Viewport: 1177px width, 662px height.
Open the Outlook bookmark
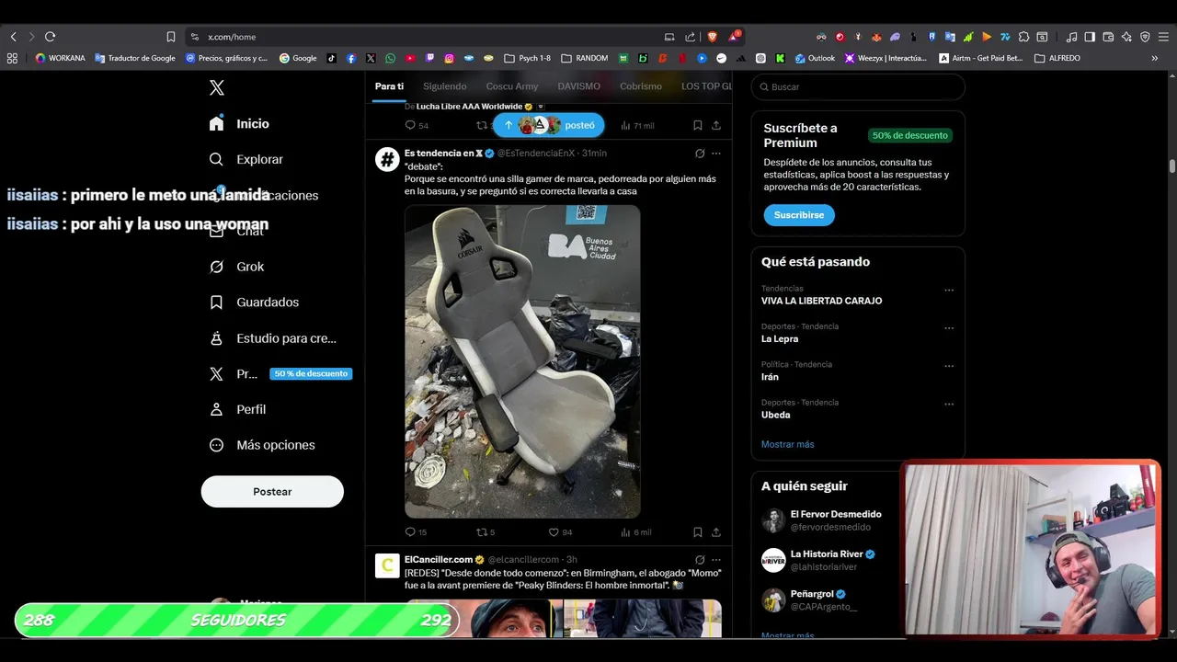click(814, 58)
